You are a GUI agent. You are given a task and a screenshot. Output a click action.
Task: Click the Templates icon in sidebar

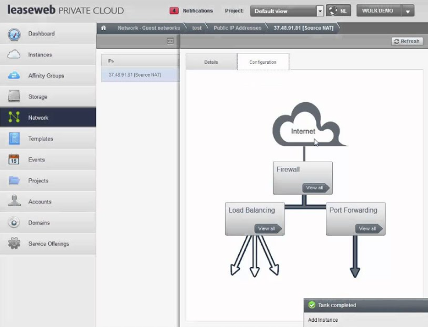pos(14,139)
